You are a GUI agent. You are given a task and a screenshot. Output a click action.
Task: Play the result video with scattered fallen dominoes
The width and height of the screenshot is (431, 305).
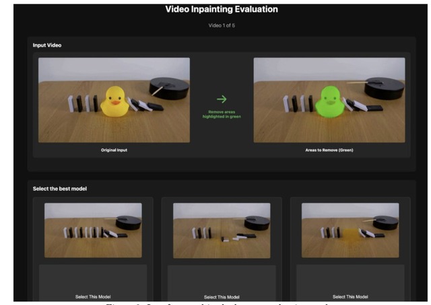(x=222, y=230)
